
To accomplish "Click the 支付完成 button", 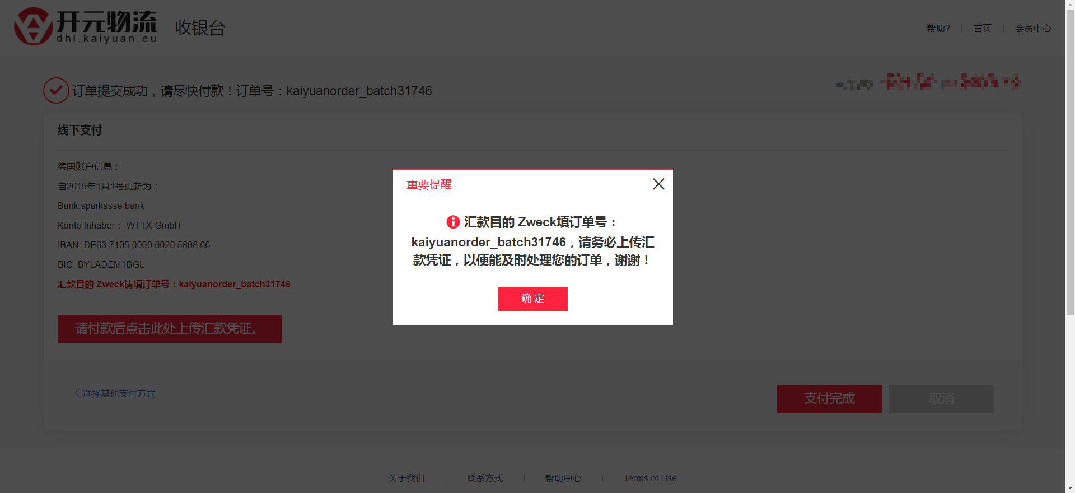I will click(x=829, y=399).
